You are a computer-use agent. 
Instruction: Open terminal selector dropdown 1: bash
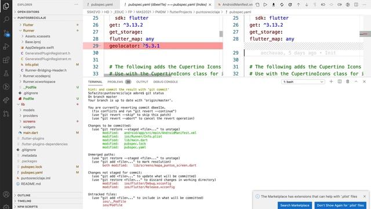(303, 82)
